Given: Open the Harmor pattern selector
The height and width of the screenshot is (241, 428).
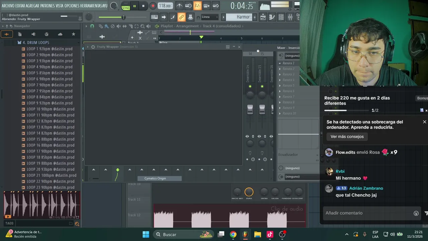Looking at the screenshot, I should pyautogui.click(x=239, y=17).
